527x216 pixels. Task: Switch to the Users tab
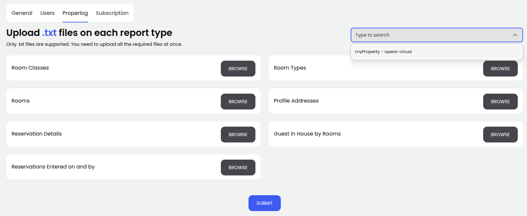coord(47,13)
